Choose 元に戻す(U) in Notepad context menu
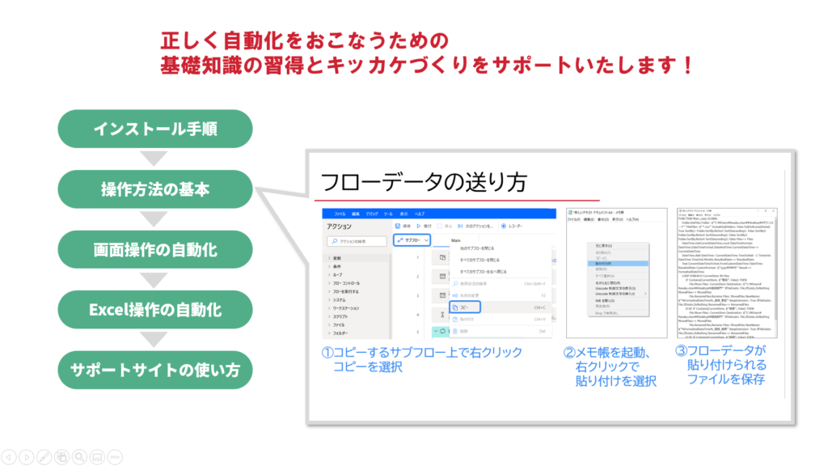 (x=618, y=246)
